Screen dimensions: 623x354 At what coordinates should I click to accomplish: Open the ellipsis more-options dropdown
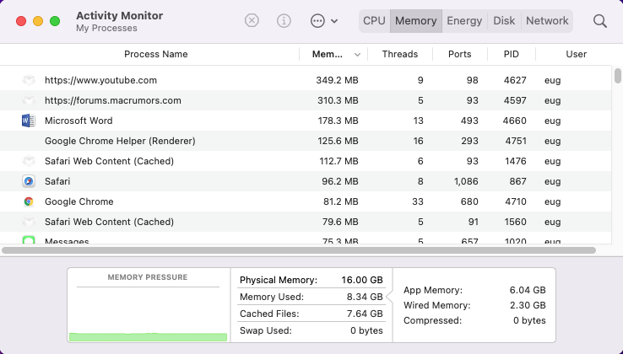pos(324,21)
